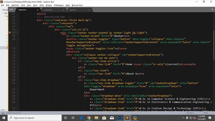The height and width of the screenshot is (121, 215).
Task: Open network settings from the tray
Action: 191,118
